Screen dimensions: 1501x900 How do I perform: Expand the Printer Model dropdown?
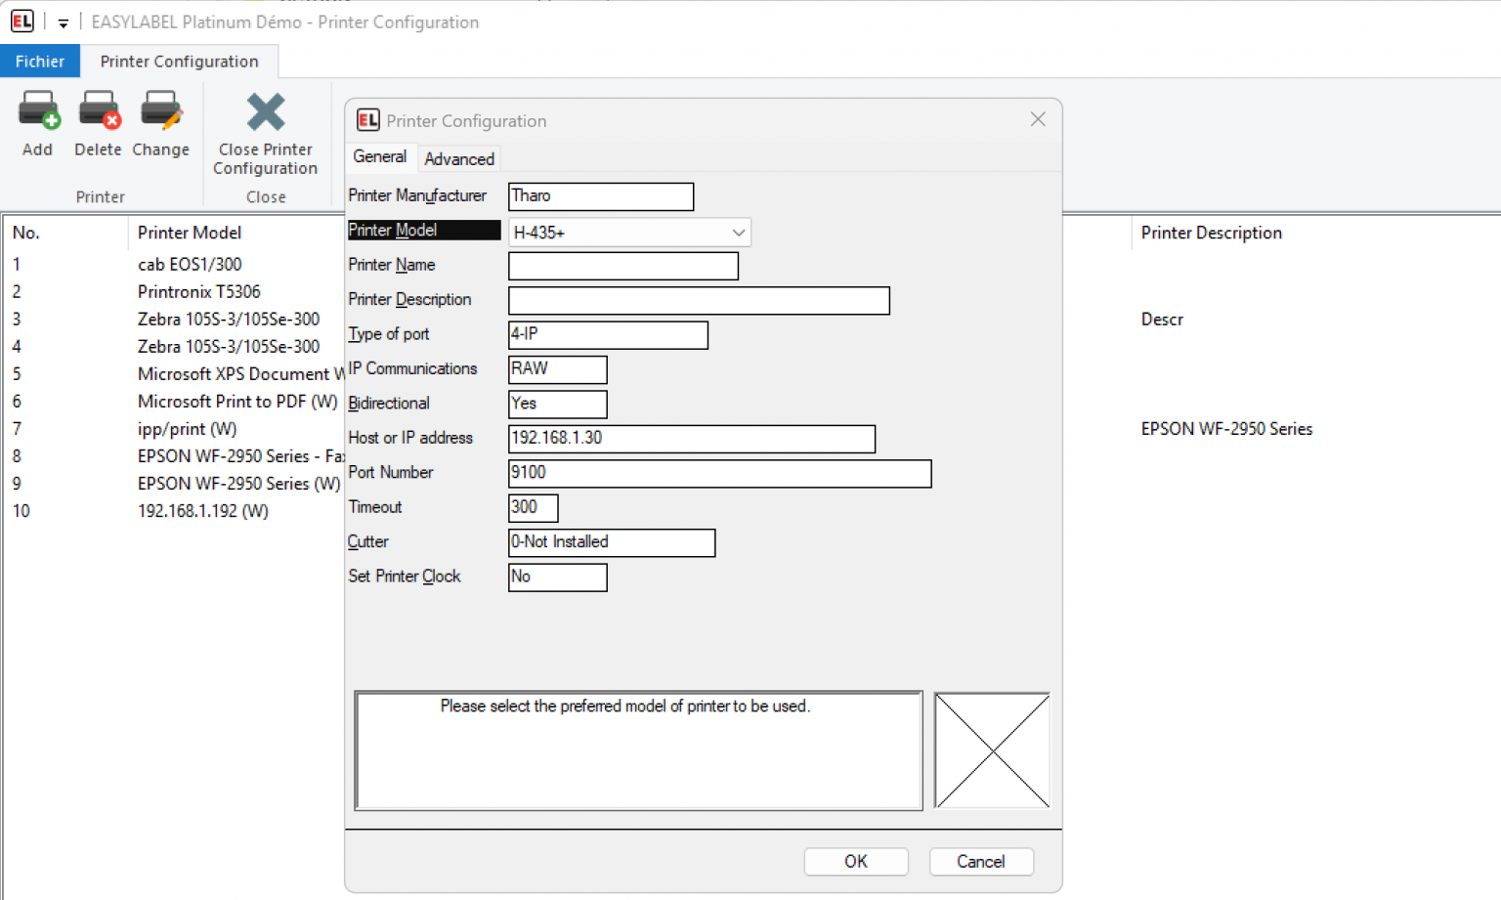coord(739,233)
